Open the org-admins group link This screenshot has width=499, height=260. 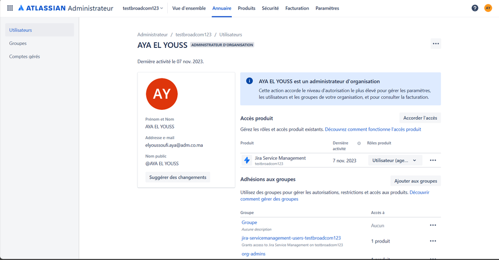pyautogui.click(x=253, y=254)
